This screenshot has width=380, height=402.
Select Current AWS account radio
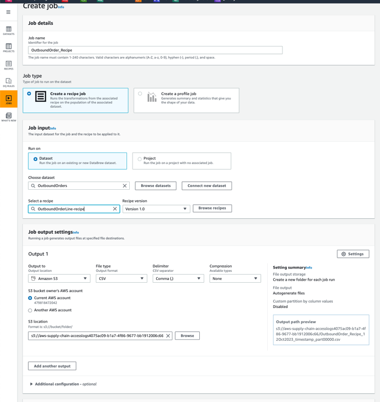click(30, 298)
